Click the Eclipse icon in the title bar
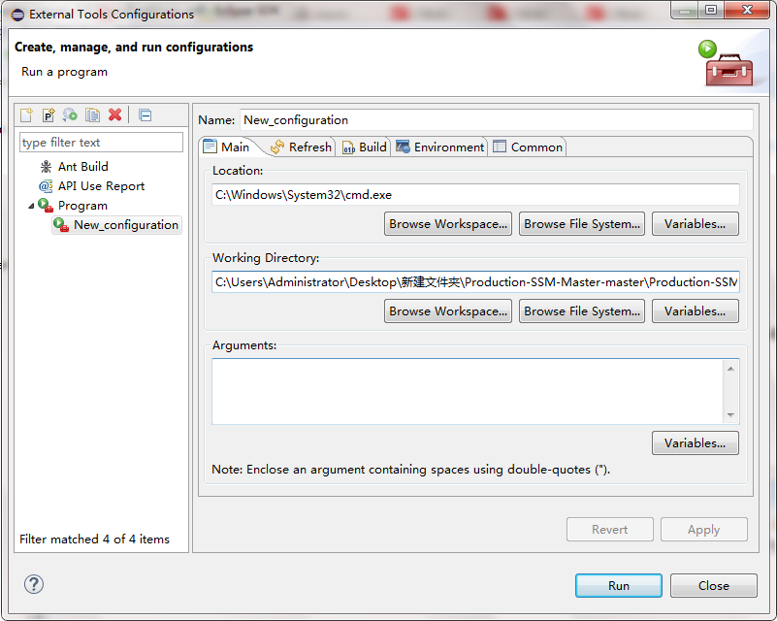Viewport: 777px width, 621px height. (x=17, y=15)
